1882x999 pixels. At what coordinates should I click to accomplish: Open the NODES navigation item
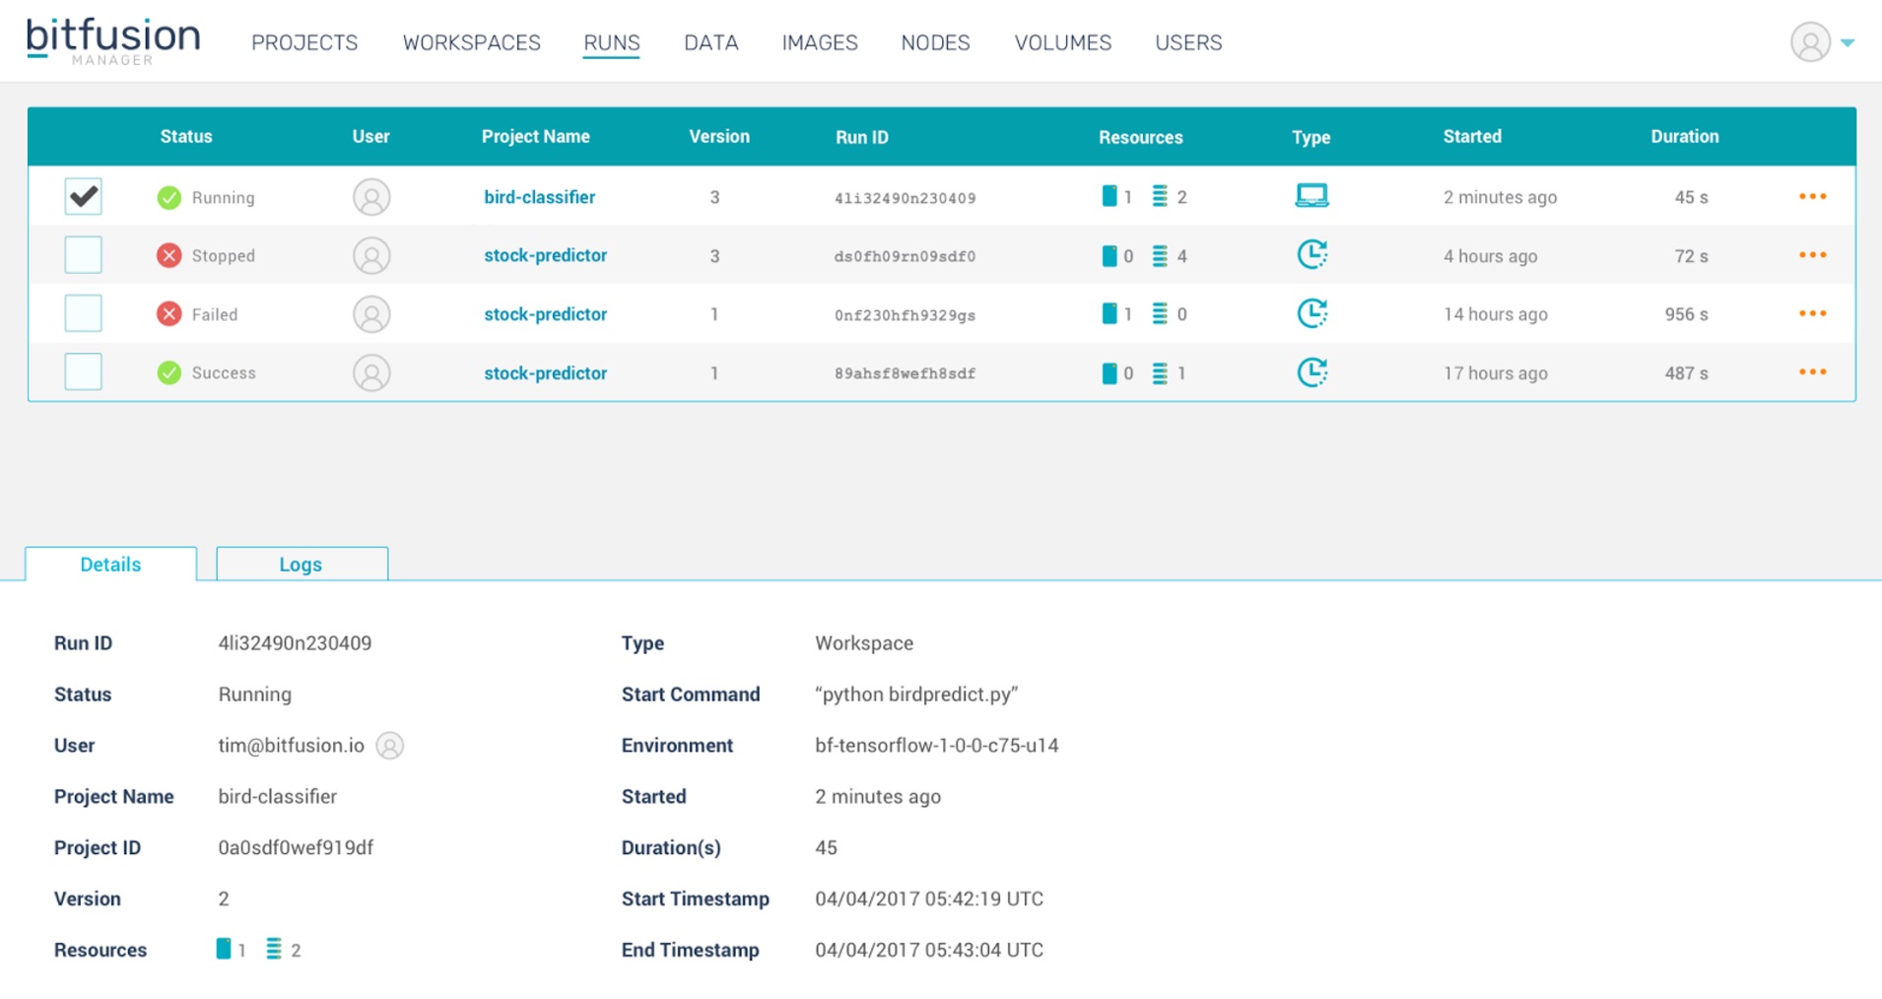pos(935,42)
